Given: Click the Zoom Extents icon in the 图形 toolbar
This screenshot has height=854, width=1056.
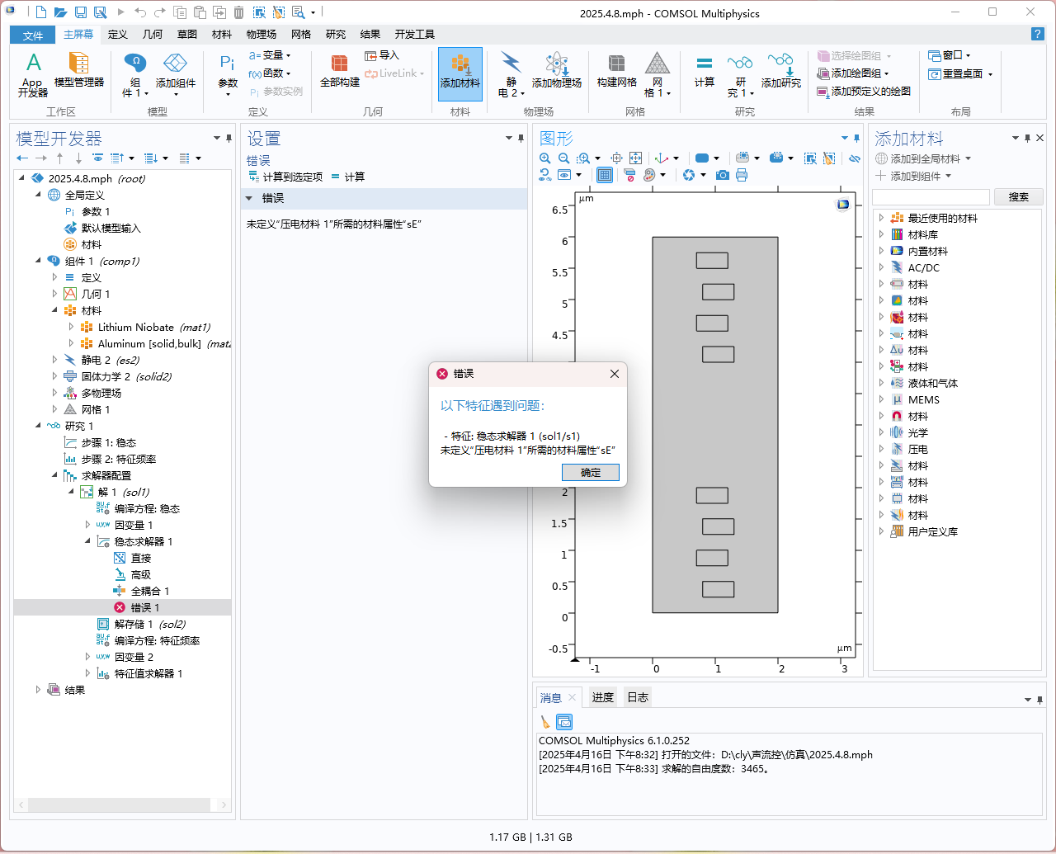Looking at the screenshot, I should coord(635,158).
